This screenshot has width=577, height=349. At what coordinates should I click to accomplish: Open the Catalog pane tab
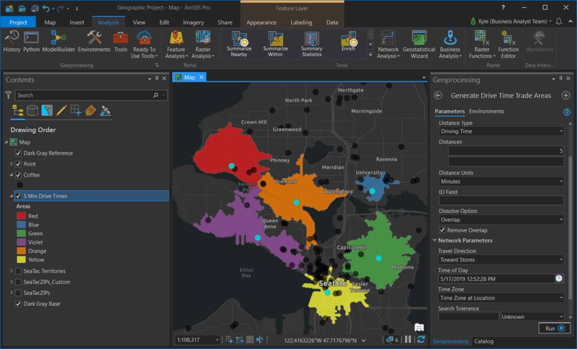point(484,341)
